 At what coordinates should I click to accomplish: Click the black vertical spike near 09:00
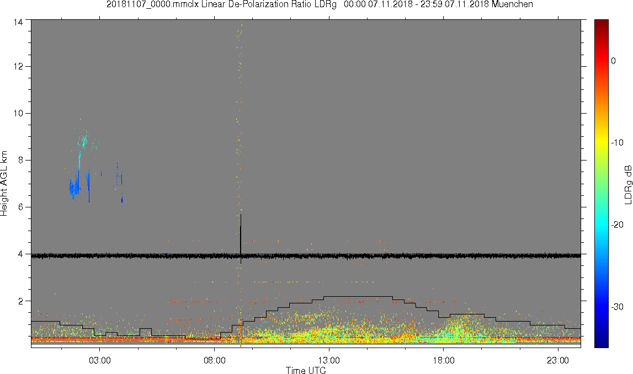(241, 239)
